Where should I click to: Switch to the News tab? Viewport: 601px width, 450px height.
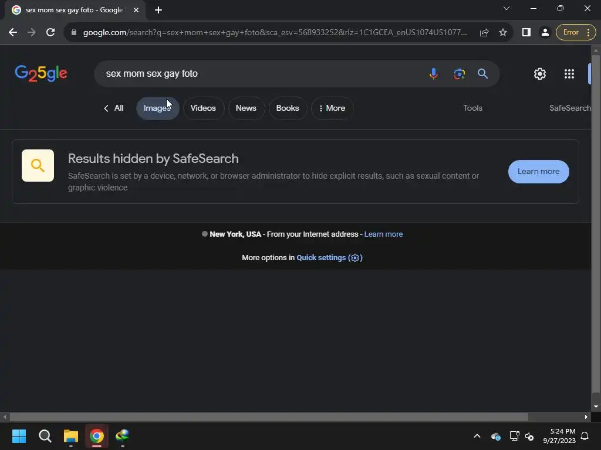pyautogui.click(x=246, y=108)
